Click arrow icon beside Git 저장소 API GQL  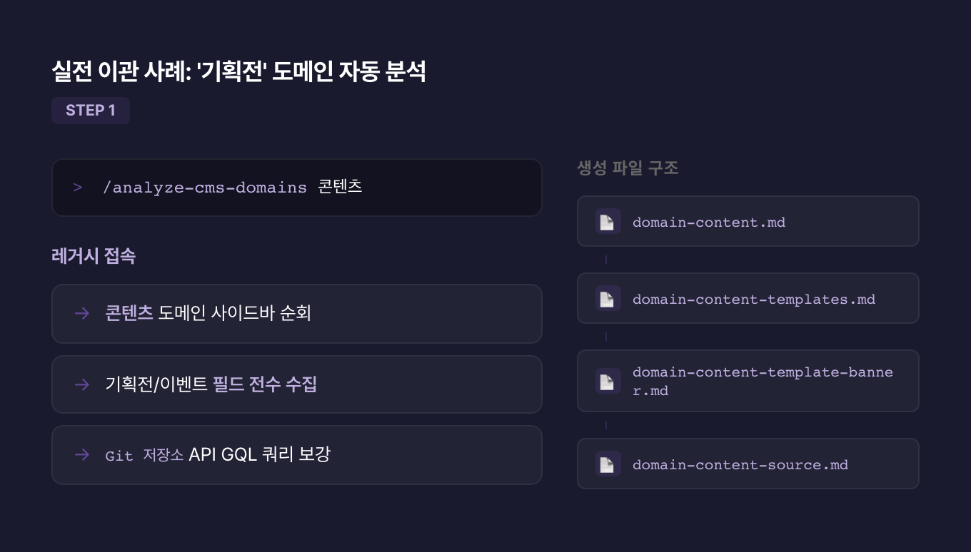[x=82, y=454]
